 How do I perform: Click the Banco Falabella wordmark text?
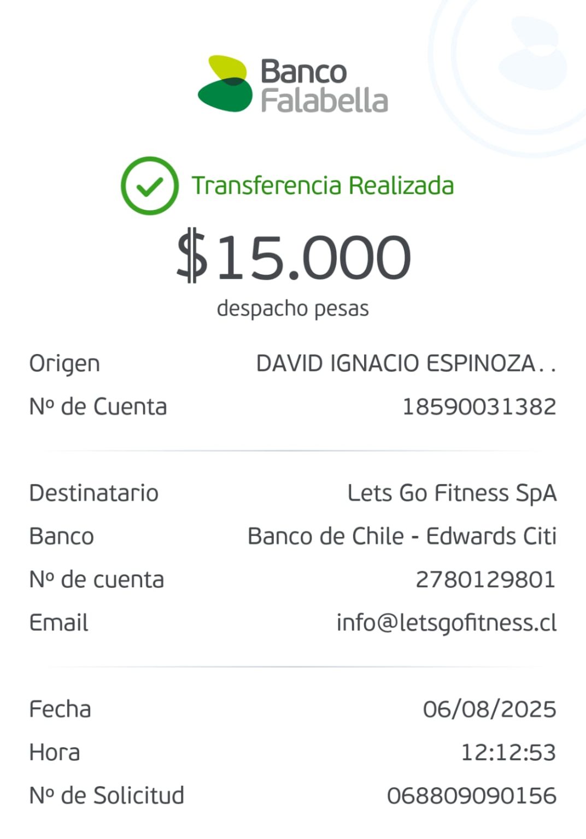(324, 86)
